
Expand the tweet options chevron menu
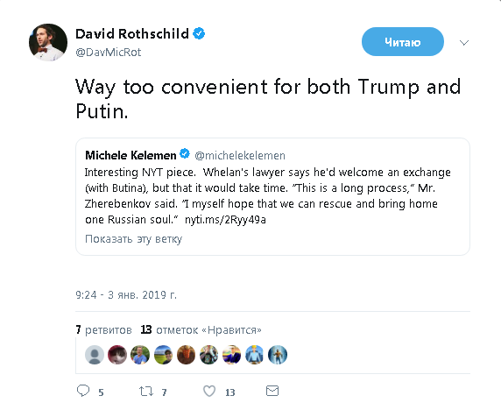[x=464, y=43]
